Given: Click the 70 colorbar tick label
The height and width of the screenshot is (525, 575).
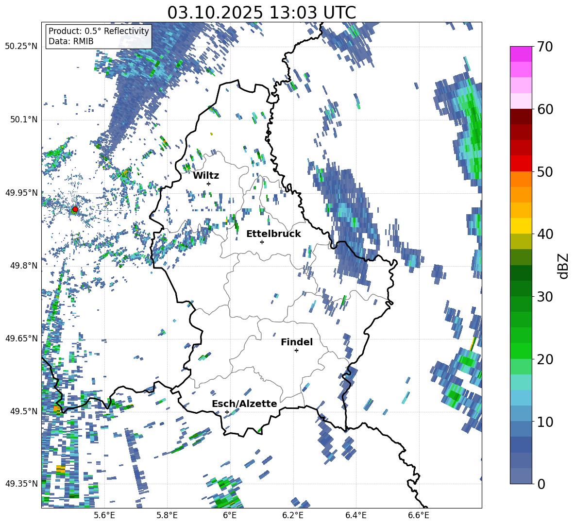Looking at the screenshot, I should (544, 47).
